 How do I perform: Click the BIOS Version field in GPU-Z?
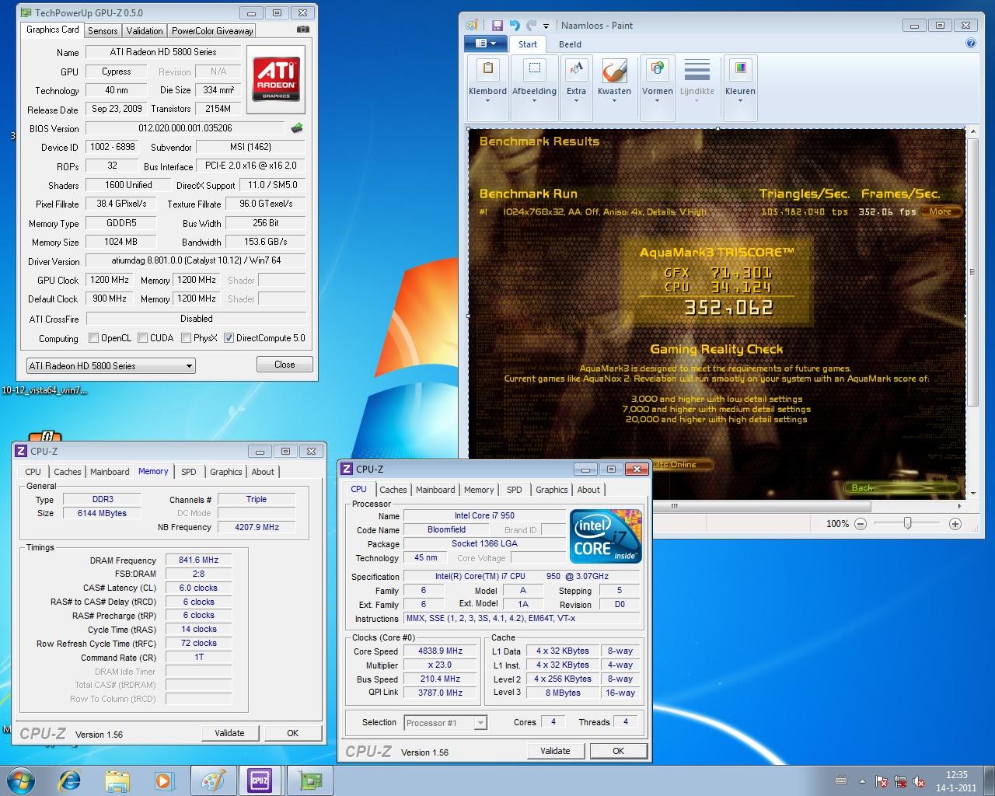[x=185, y=128]
